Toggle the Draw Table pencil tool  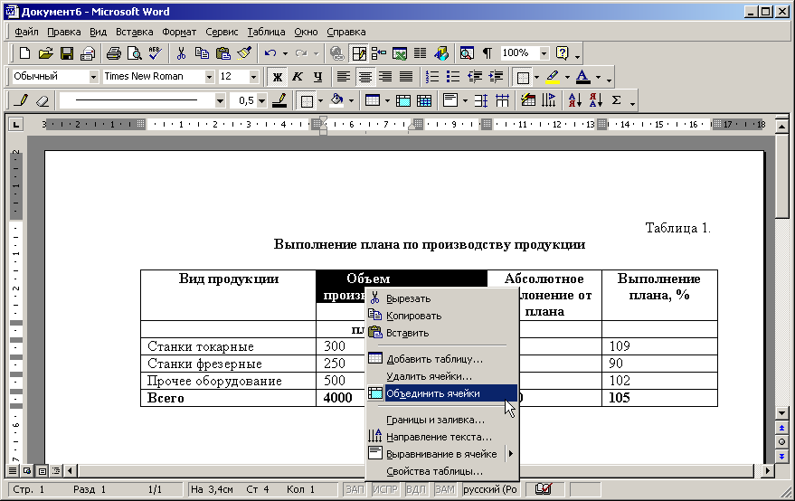point(21,100)
